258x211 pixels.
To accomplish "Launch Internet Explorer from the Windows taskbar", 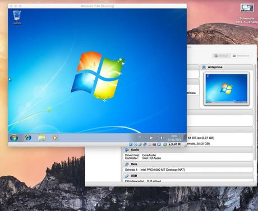I will click(28, 138).
